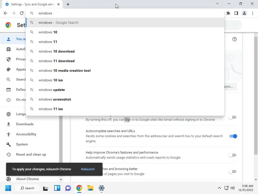Image resolution: width=258 pixels, height=194 pixels.
Task: Open the network icon in system tray
Action: (x=227, y=188)
